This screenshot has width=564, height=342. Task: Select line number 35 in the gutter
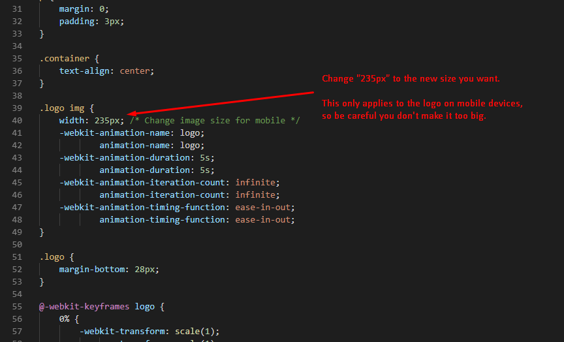click(17, 59)
